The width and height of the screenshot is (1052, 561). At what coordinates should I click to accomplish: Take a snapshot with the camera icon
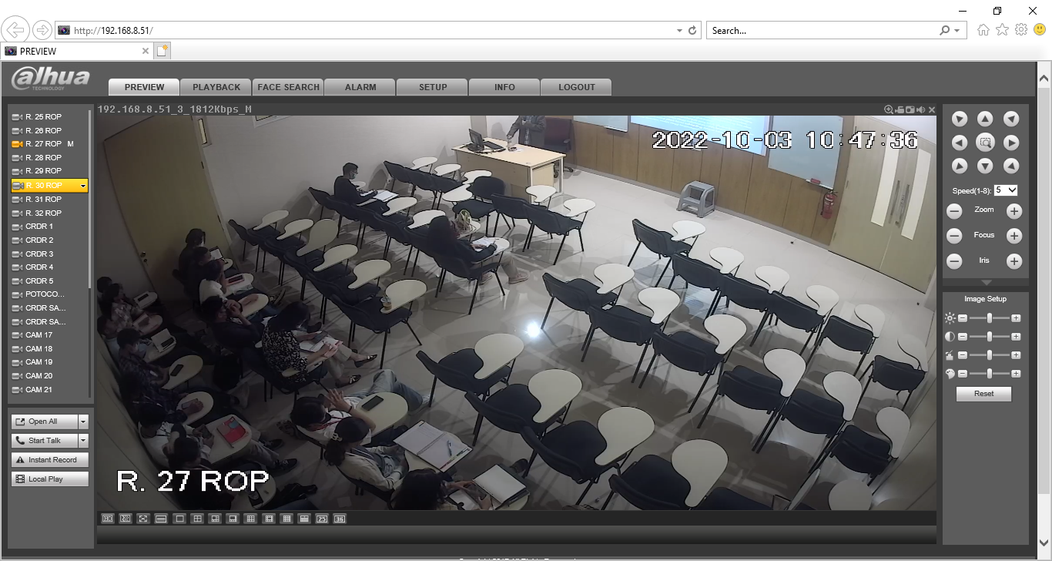click(910, 110)
